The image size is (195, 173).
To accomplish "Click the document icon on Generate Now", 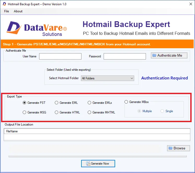I will click(88, 164).
